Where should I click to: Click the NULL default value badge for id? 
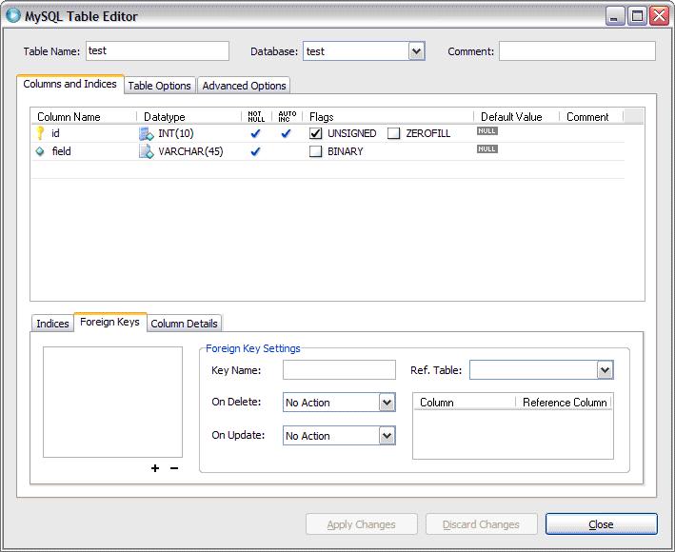point(486,130)
